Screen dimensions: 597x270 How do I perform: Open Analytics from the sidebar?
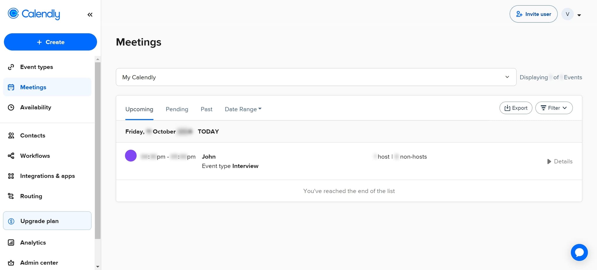[33, 242]
